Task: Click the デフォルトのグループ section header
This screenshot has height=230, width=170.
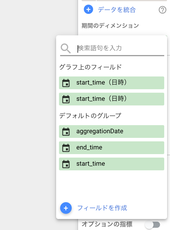Action: pyautogui.click(x=90, y=116)
